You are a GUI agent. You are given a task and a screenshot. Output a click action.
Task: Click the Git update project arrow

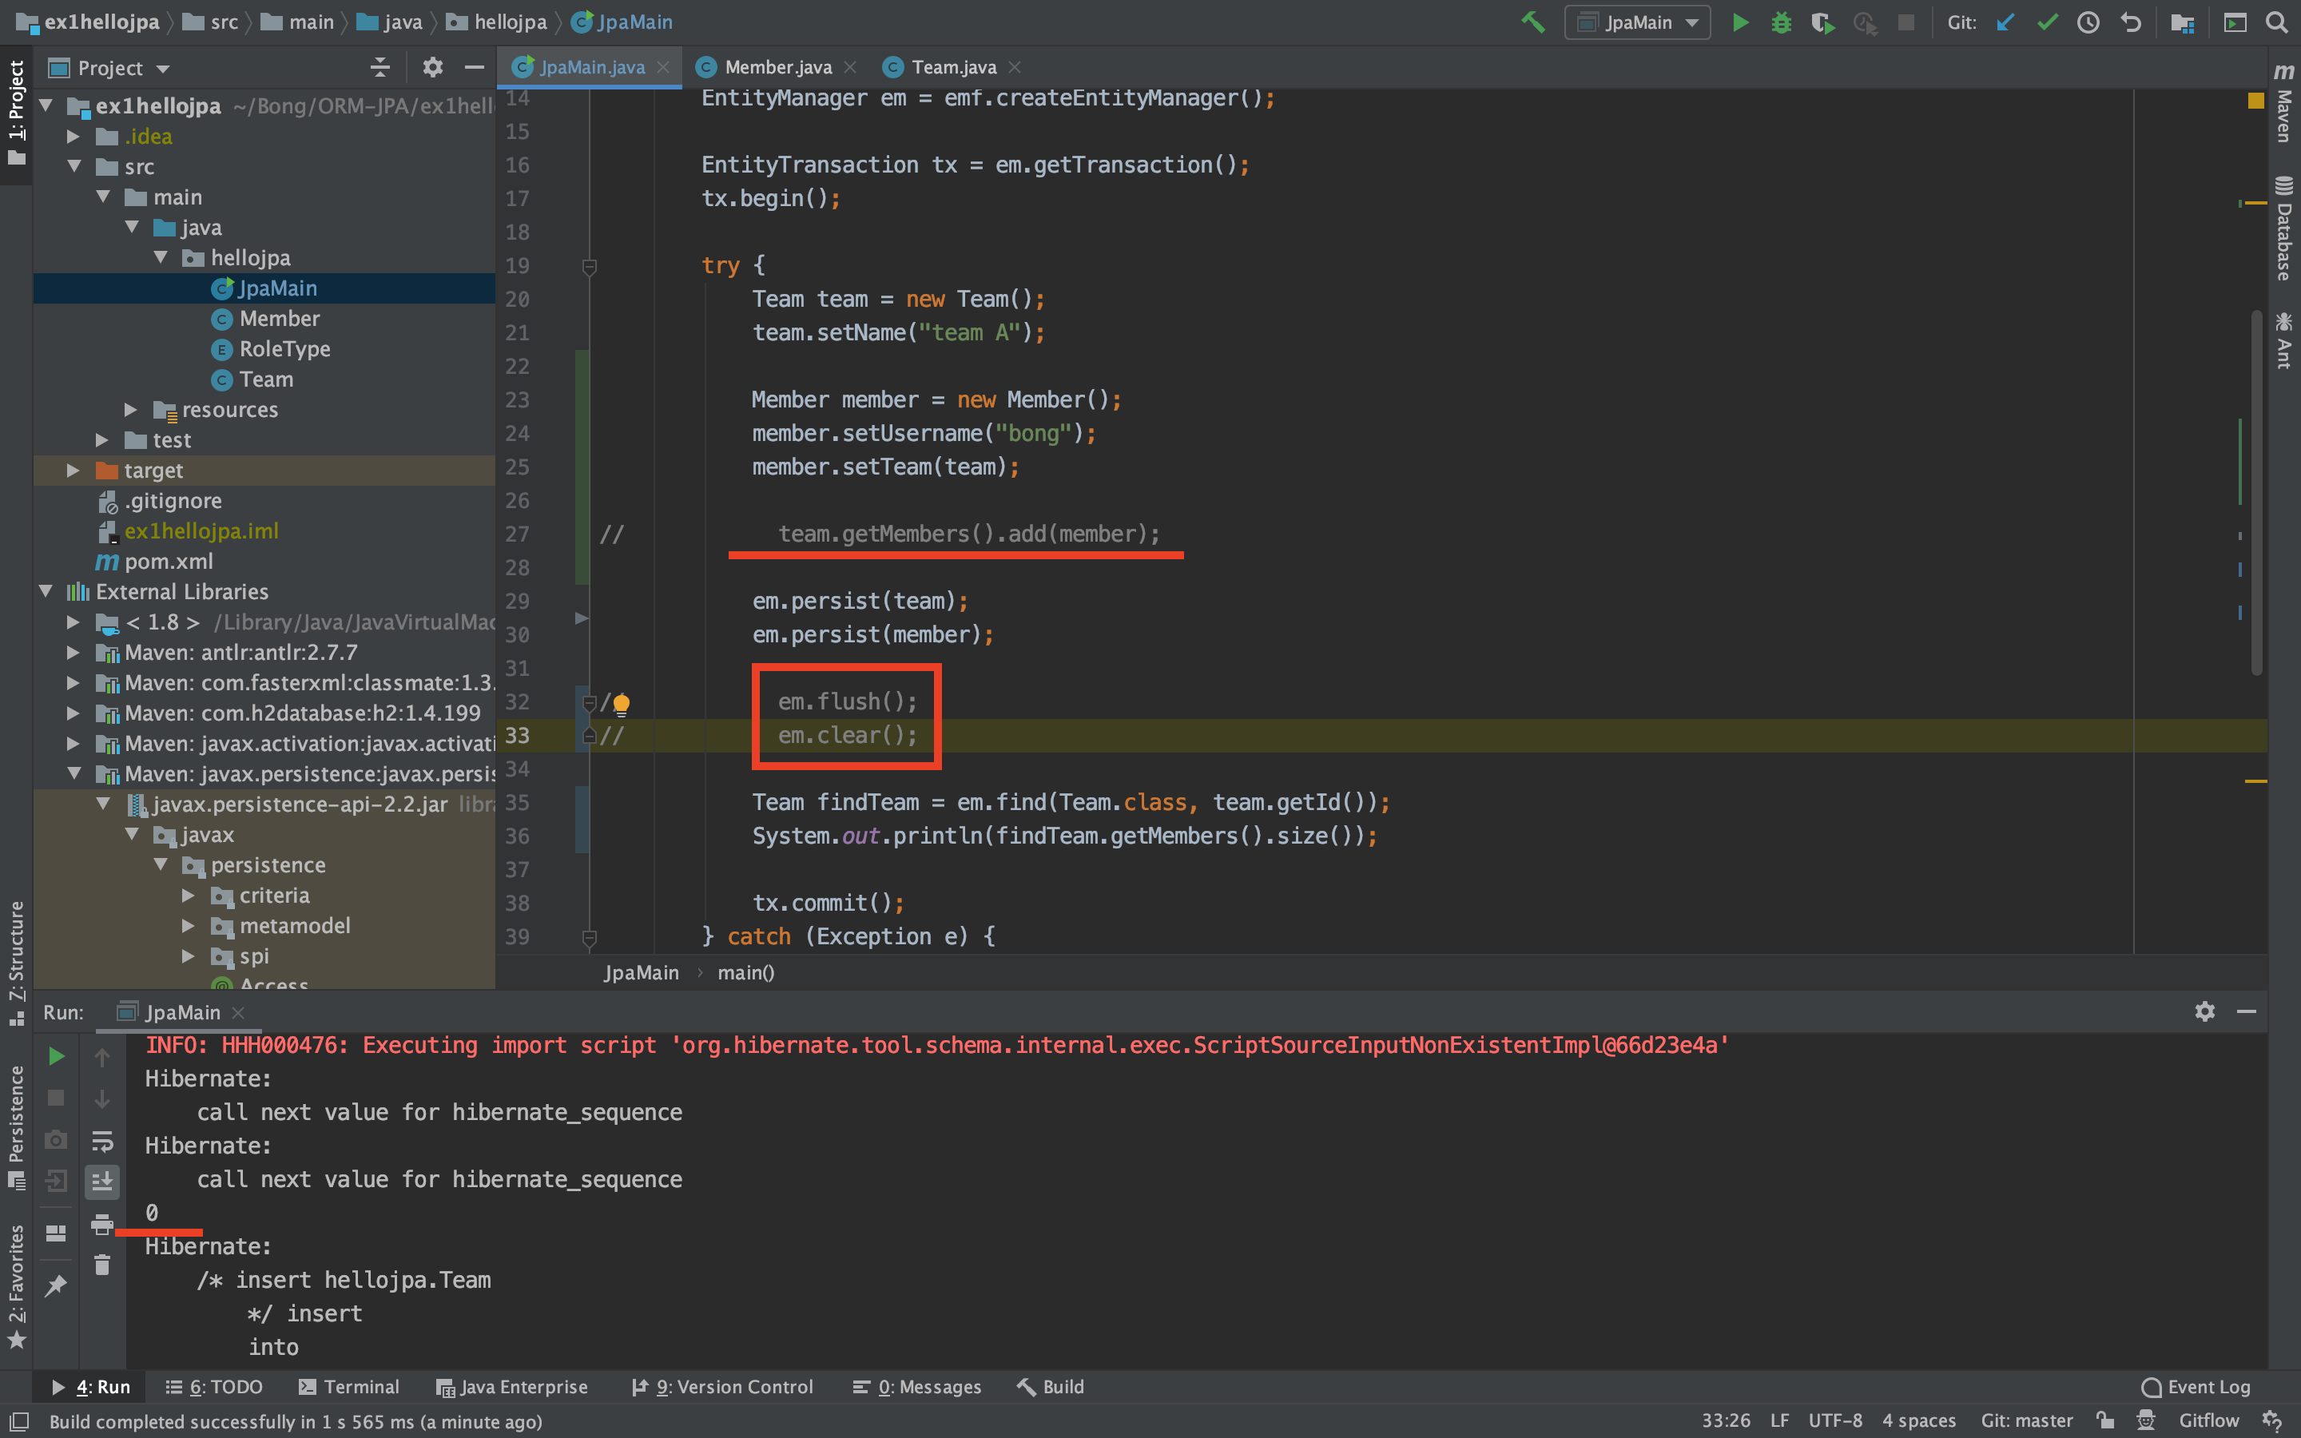[2005, 23]
